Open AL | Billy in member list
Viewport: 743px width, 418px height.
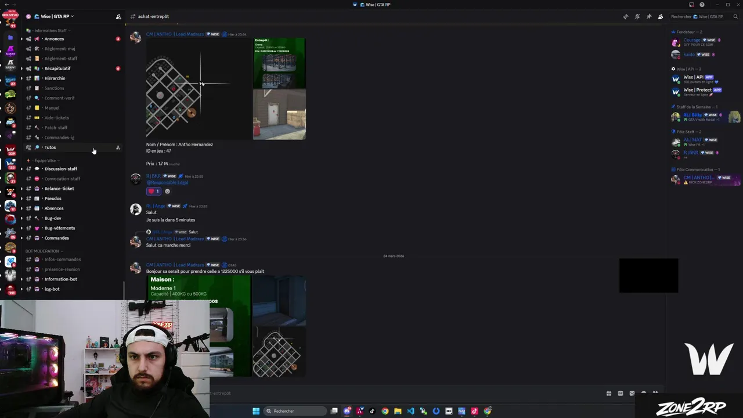(x=705, y=117)
